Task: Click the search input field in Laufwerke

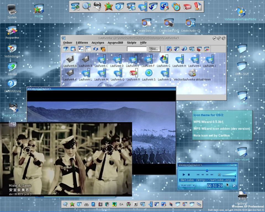Action: 137,49
